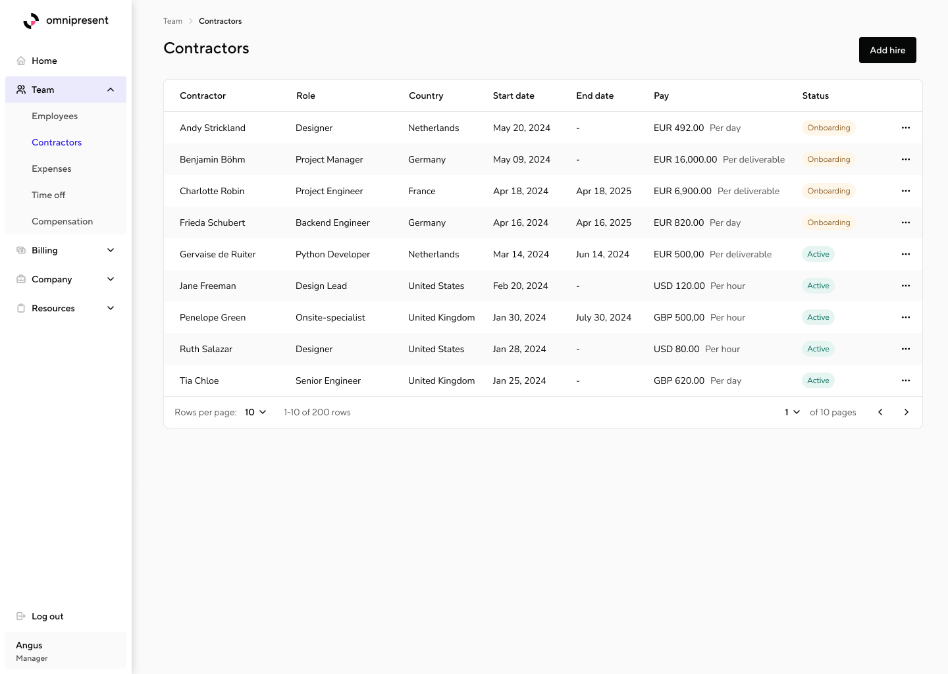Screen dimensions: 948x674
Task: Click the name Tia Chloe
Action: 199,380
